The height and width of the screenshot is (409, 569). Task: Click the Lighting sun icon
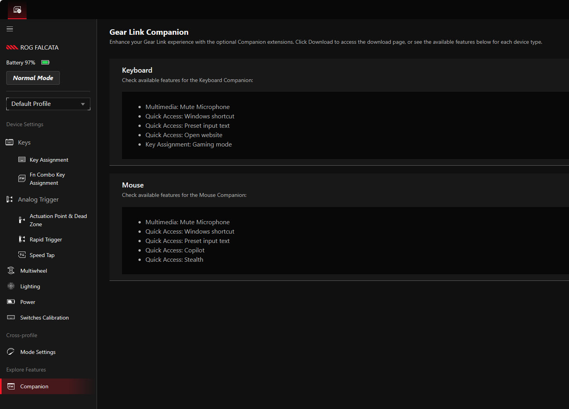[x=11, y=286]
